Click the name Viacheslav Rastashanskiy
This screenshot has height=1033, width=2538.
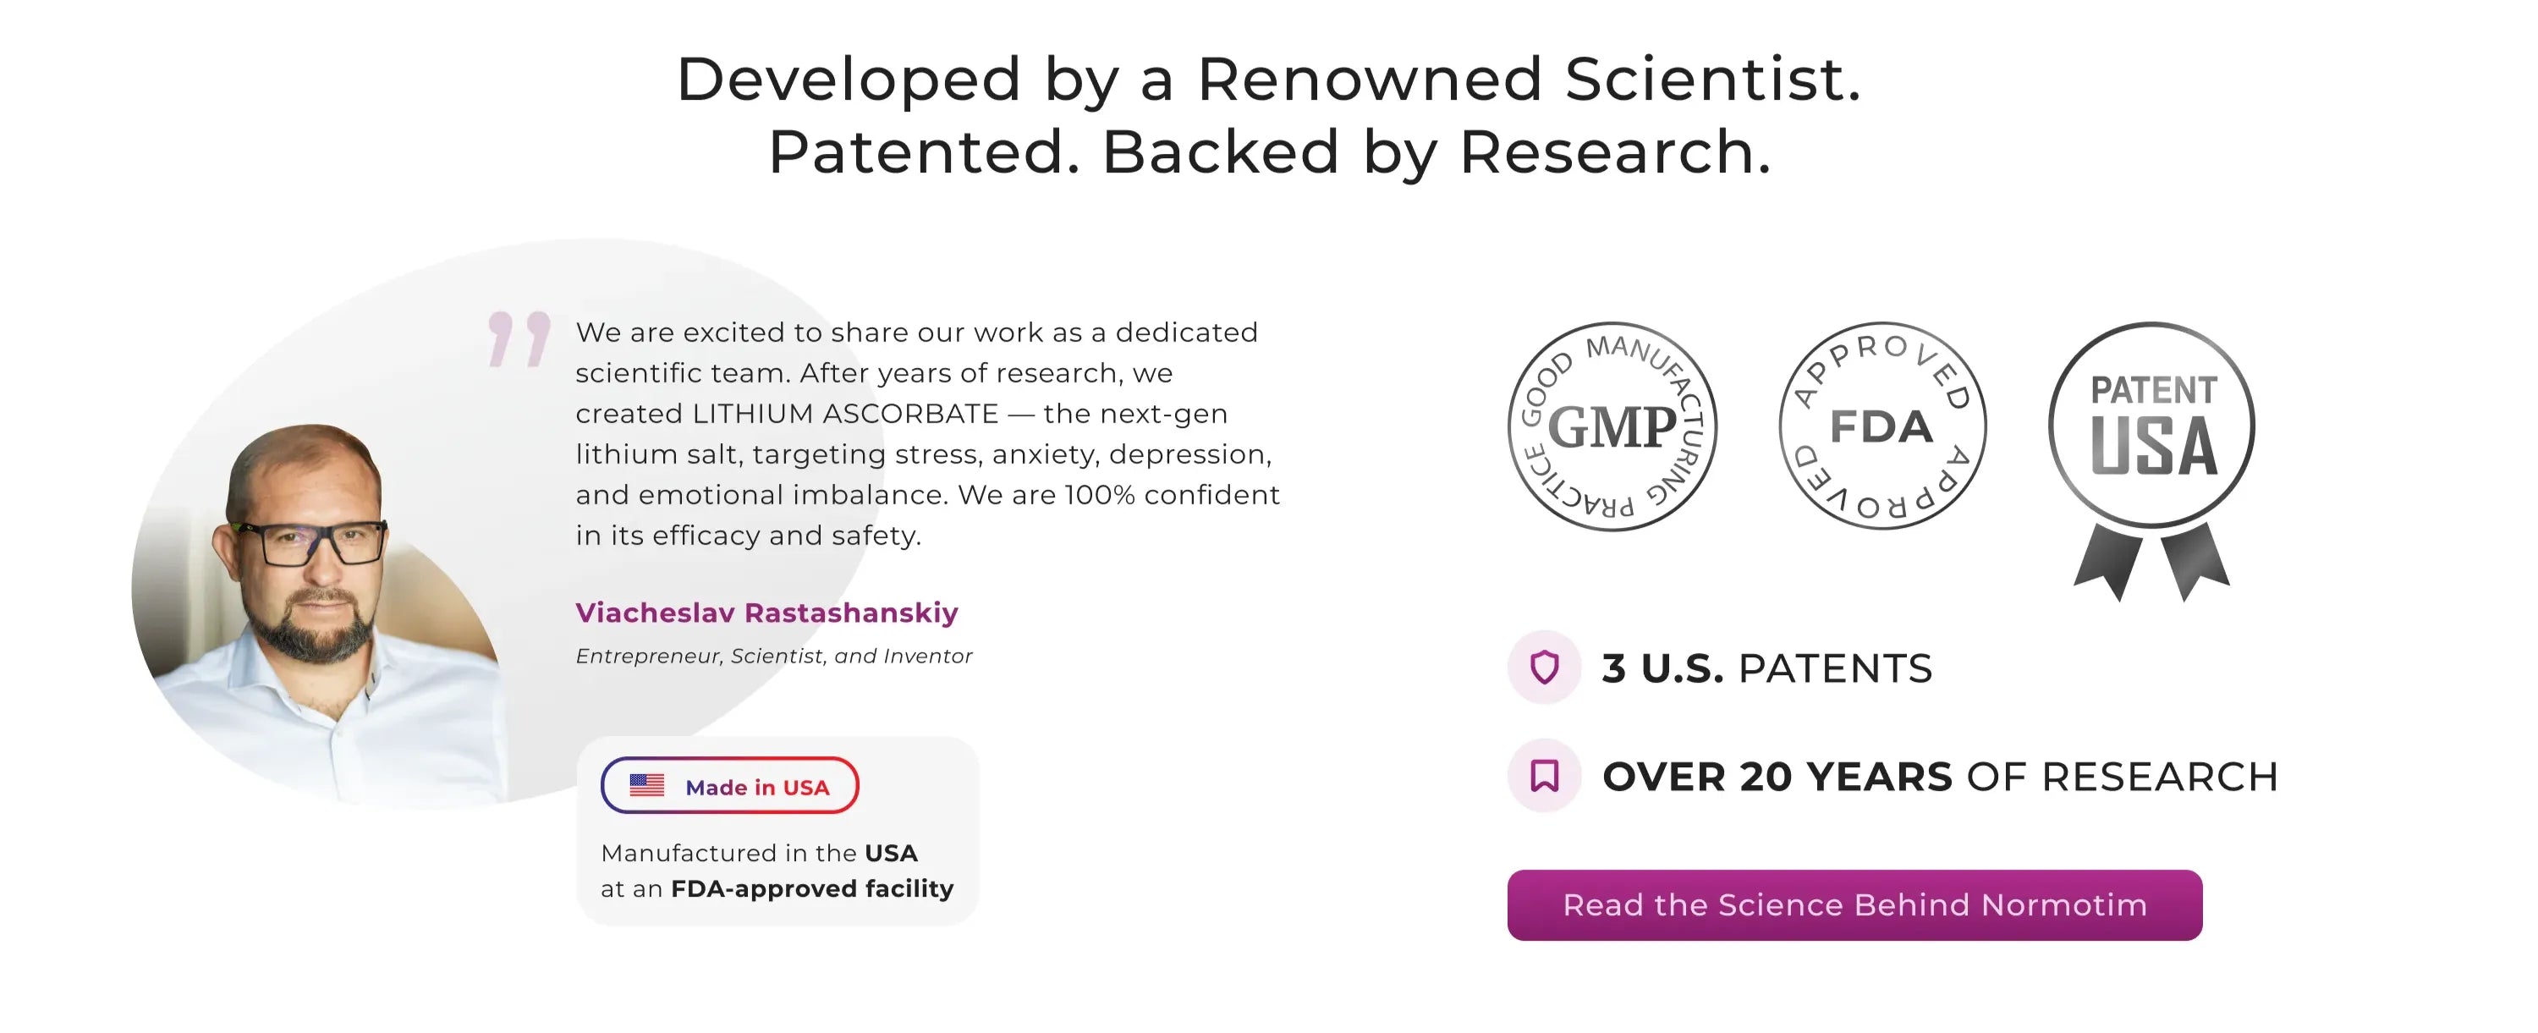[766, 613]
